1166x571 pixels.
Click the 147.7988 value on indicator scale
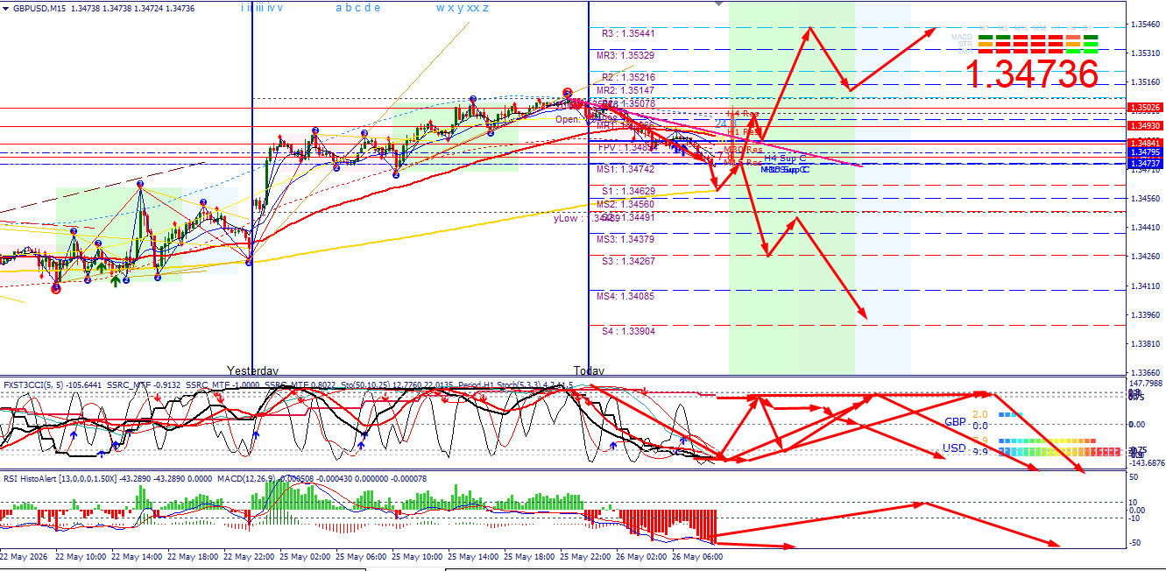(1146, 384)
